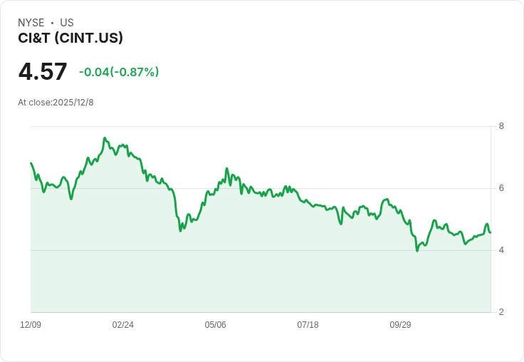Image resolution: width=524 pixels, height=362 pixels.
Task: Select the 09/29 date on x-axis
Action: click(x=400, y=324)
